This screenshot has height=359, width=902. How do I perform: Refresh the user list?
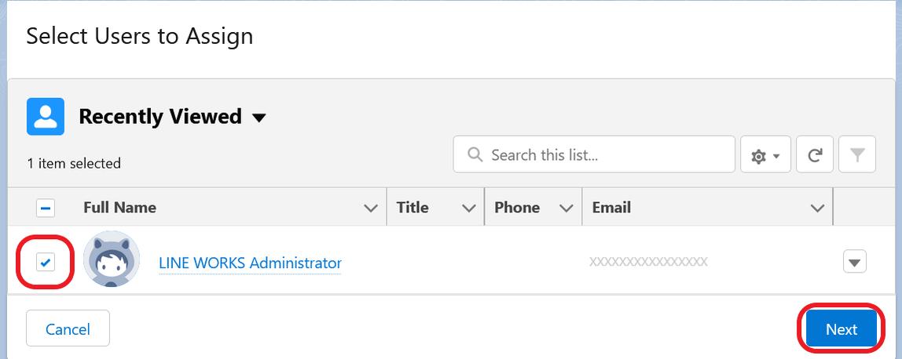click(x=815, y=154)
